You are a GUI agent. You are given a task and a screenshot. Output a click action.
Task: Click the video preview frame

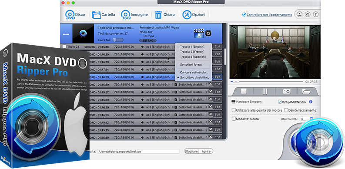(275, 52)
